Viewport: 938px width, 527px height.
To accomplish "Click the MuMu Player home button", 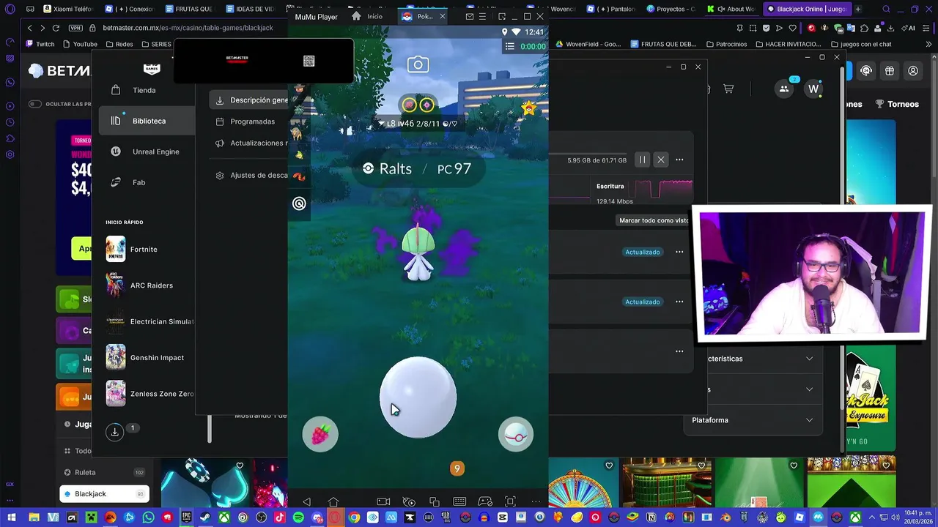I will coord(333,501).
